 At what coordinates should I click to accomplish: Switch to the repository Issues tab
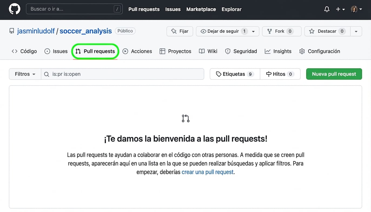[x=56, y=51]
